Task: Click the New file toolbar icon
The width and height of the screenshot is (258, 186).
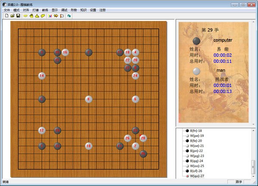Action: (x=6, y=16)
